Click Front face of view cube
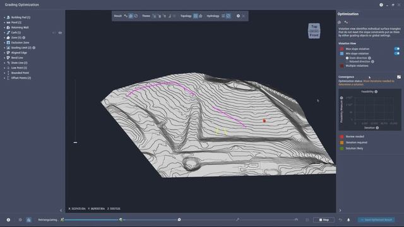The image size is (404, 227). [x=314, y=35]
